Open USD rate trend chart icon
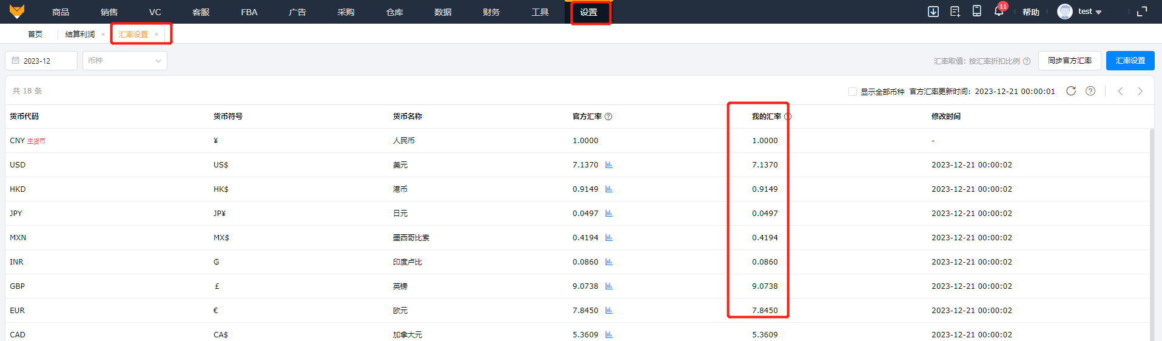The width and height of the screenshot is (1162, 341). [609, 165]
